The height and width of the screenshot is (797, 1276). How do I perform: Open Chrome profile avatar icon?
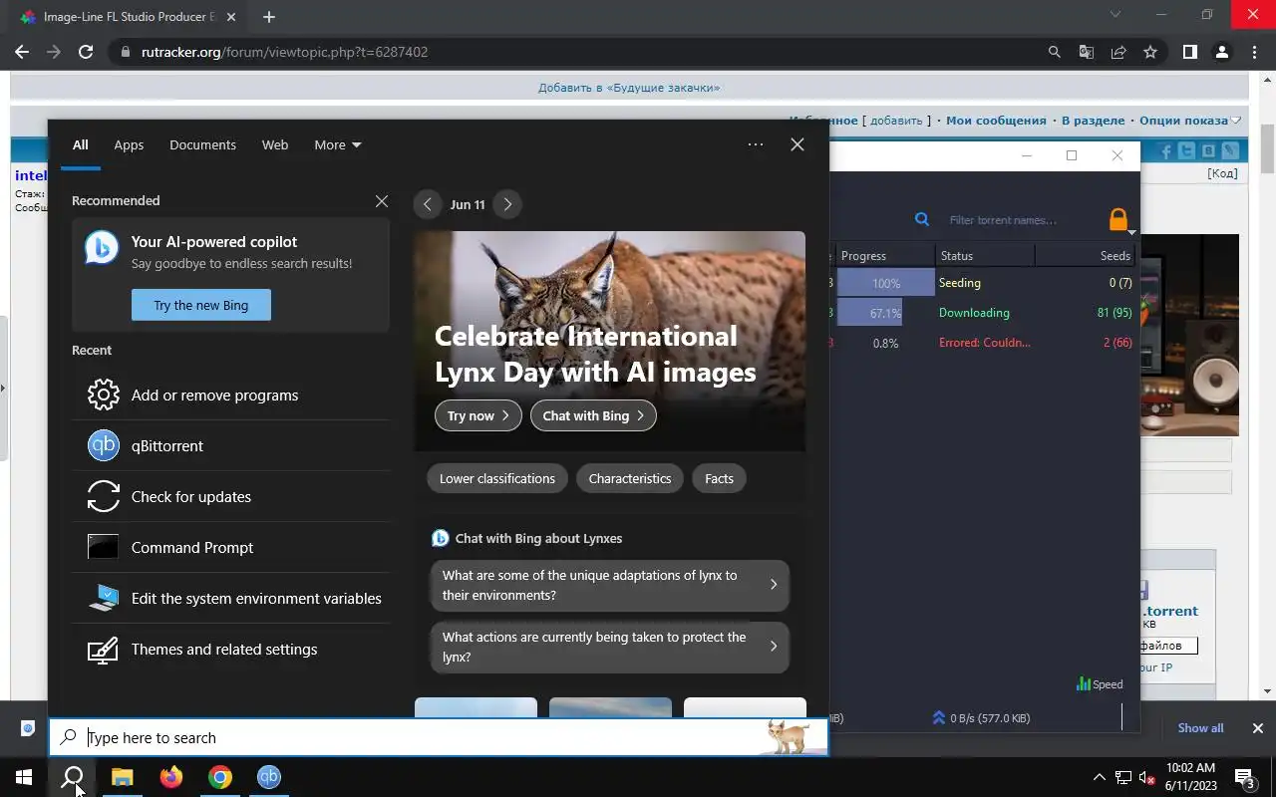click(1221, 52)
